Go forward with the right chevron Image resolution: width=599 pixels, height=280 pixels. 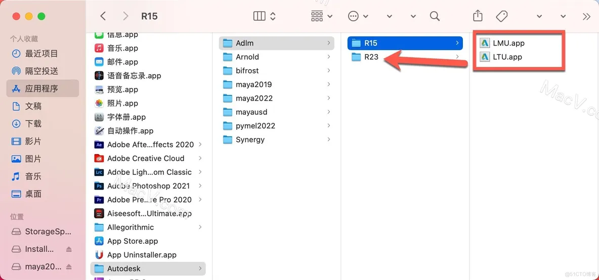click(x=125, y=16)
